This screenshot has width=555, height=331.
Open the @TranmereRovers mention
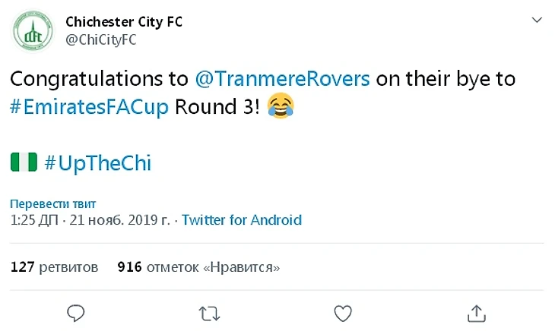tap(282, 79)
